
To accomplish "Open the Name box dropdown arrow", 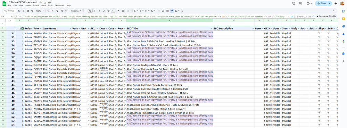I will click(12, 17).
